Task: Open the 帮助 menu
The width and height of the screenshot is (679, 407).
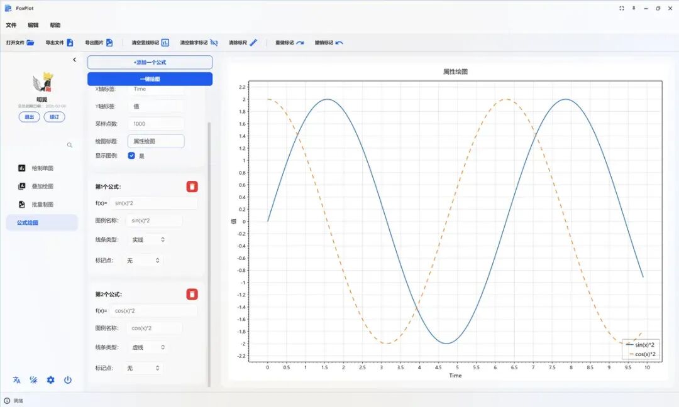Action: [55, 25]
